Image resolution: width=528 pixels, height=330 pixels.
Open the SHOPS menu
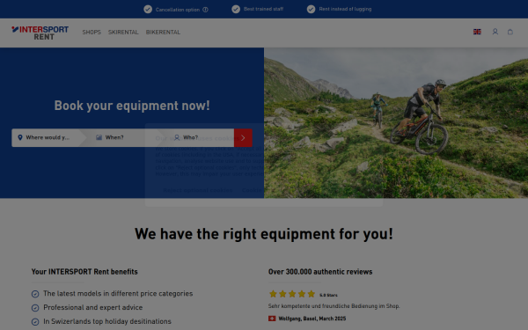(92, 33)
